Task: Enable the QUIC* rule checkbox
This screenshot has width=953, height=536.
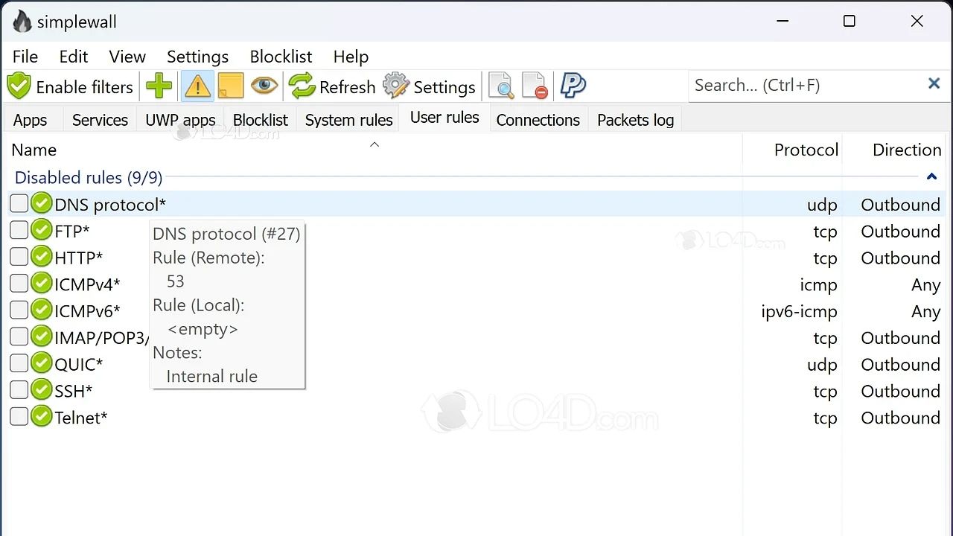Action: coord(19,364)
